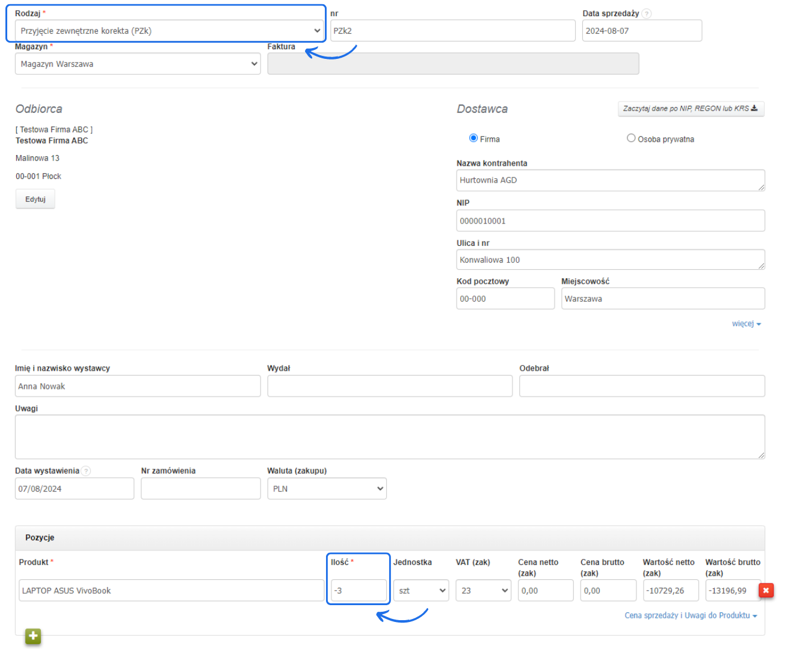This screenshot has height=649, width=785.
Task: Open the Magazyn Warszawa dropdown
Action: point(138,64)
